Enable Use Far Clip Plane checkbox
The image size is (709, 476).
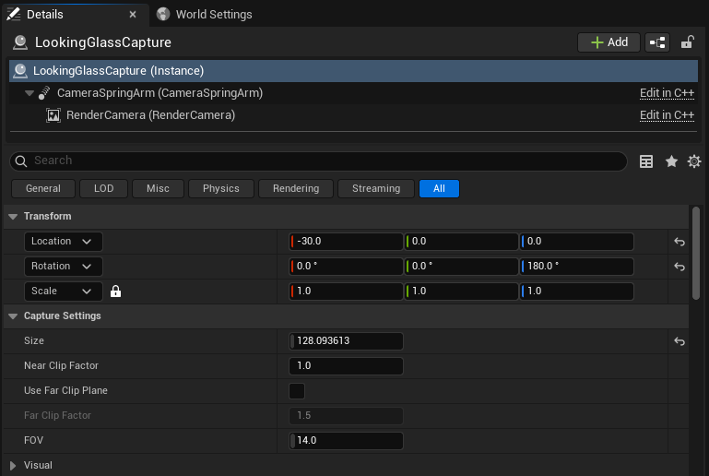pyautogui.click(x=297, y=391)
